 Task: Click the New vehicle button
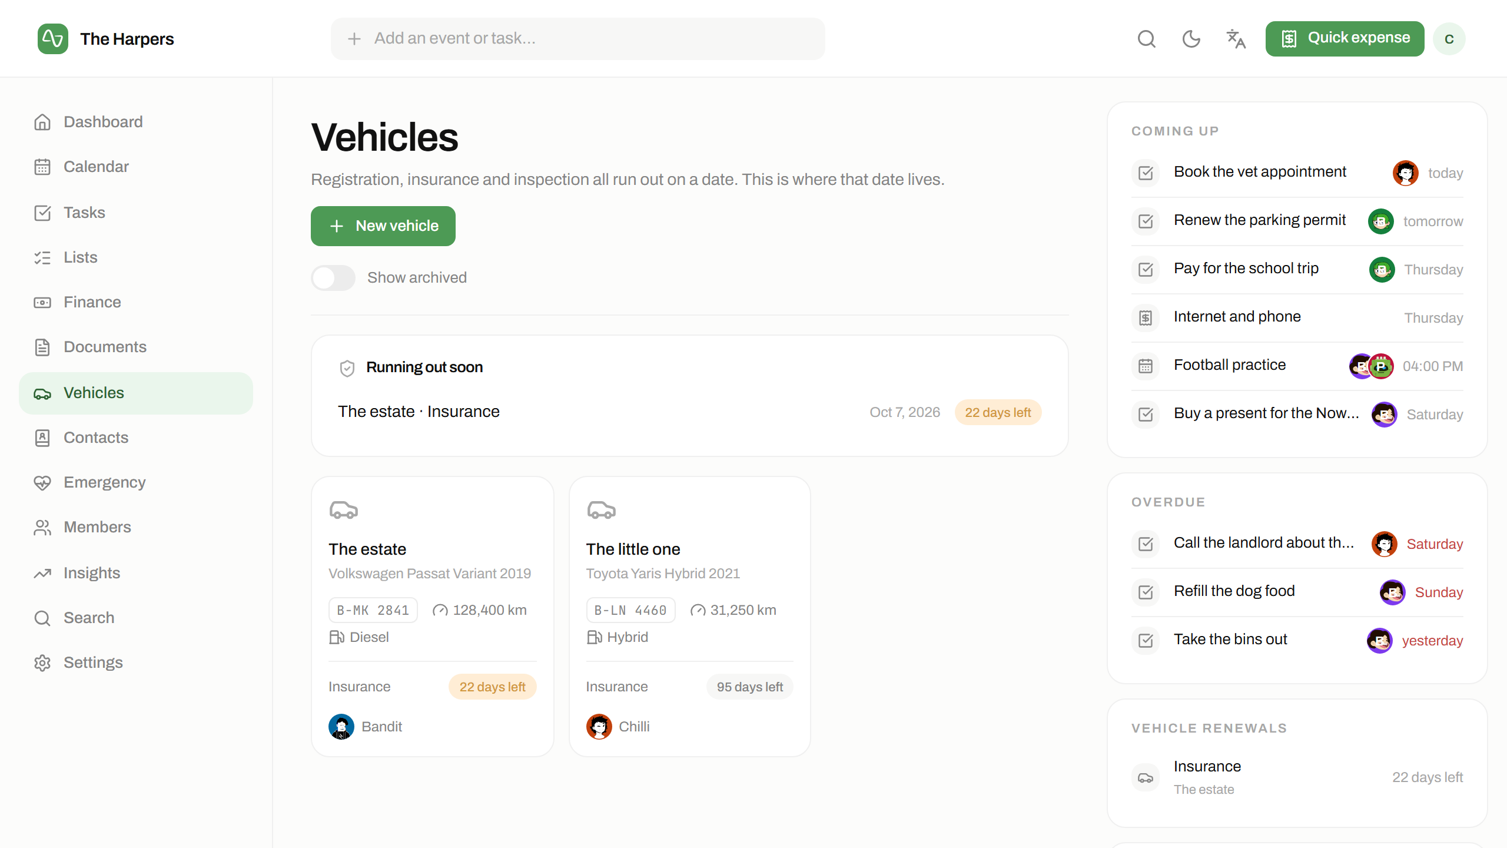(383, 226)
